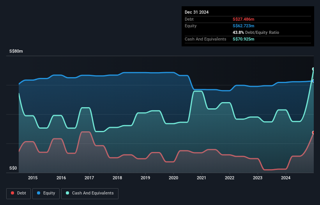
Task: Click the 2022 x-axis label
Action: pos(230,178)
